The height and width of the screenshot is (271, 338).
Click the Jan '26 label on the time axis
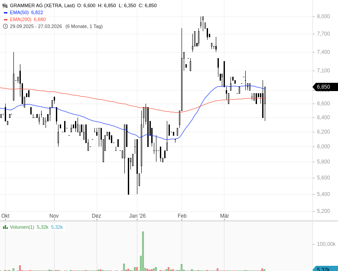point(138,215)
